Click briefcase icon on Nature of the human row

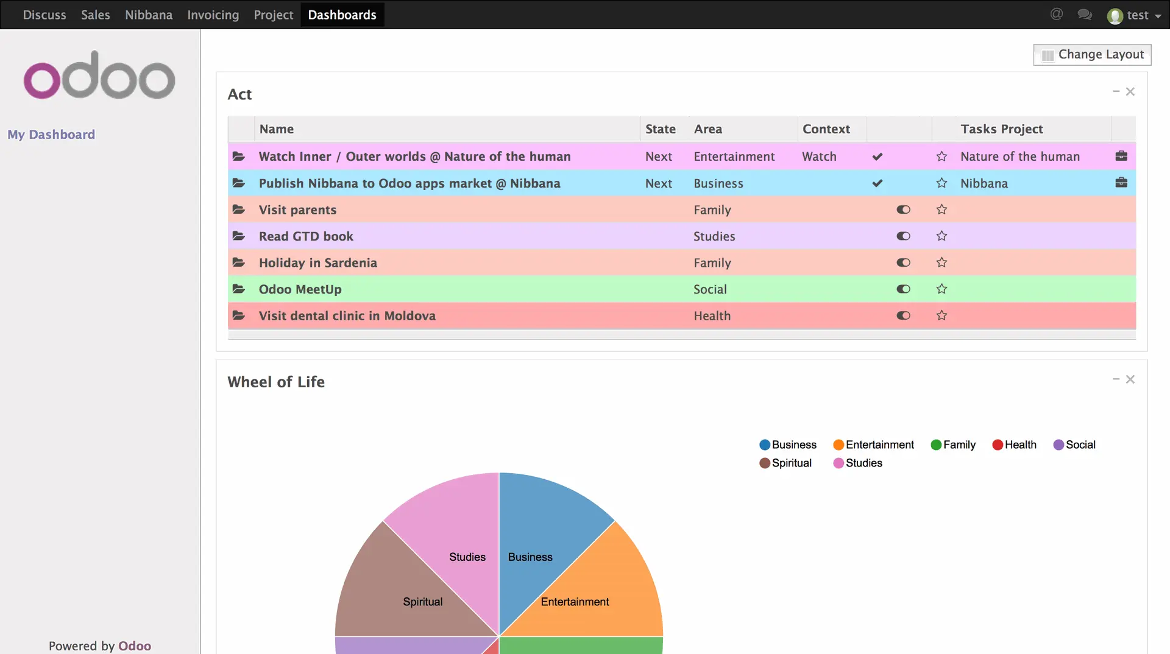1121,156
